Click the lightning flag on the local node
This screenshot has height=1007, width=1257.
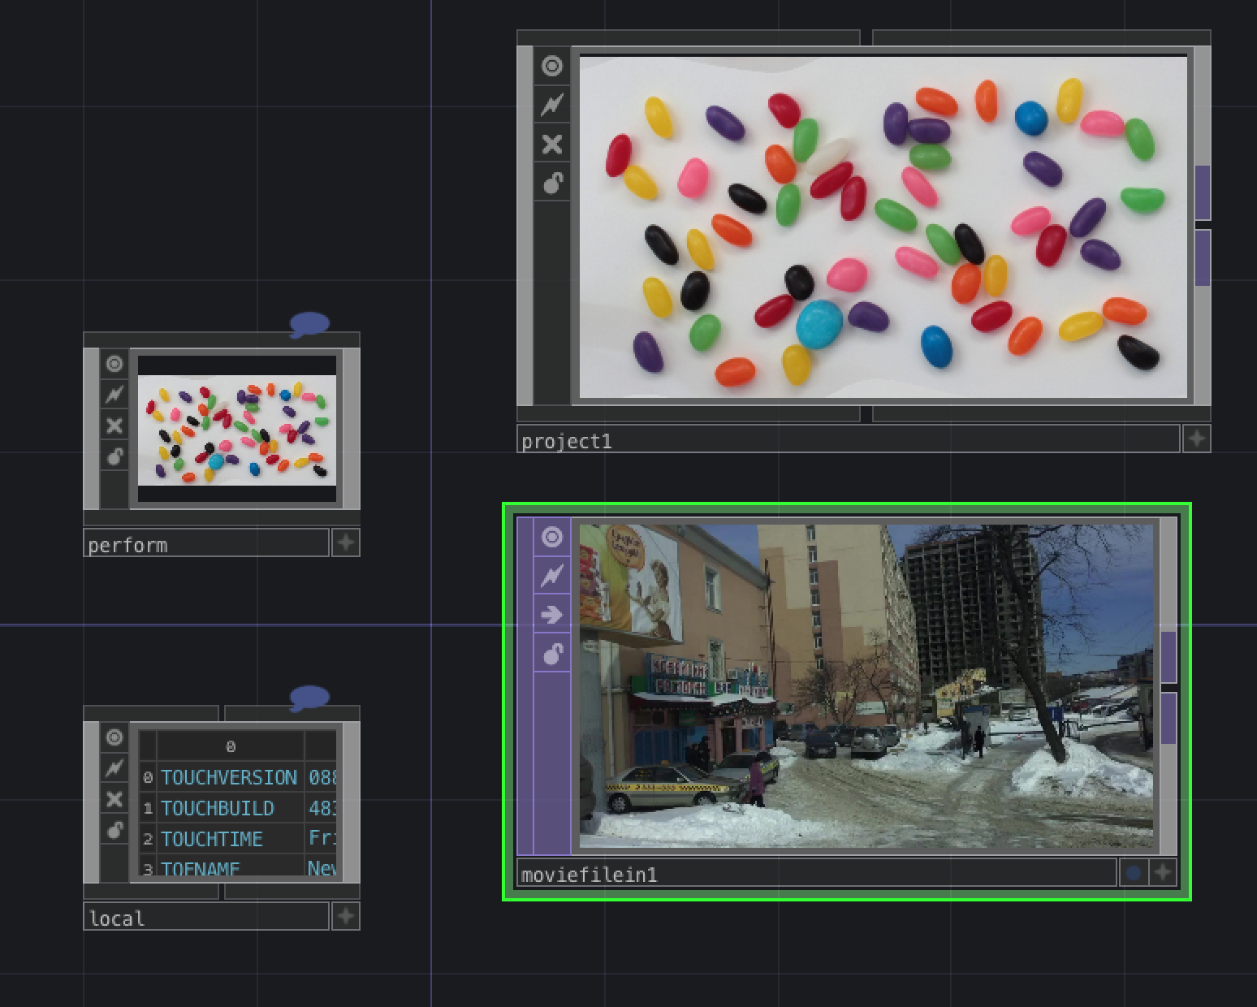click(x=114, y=767)
